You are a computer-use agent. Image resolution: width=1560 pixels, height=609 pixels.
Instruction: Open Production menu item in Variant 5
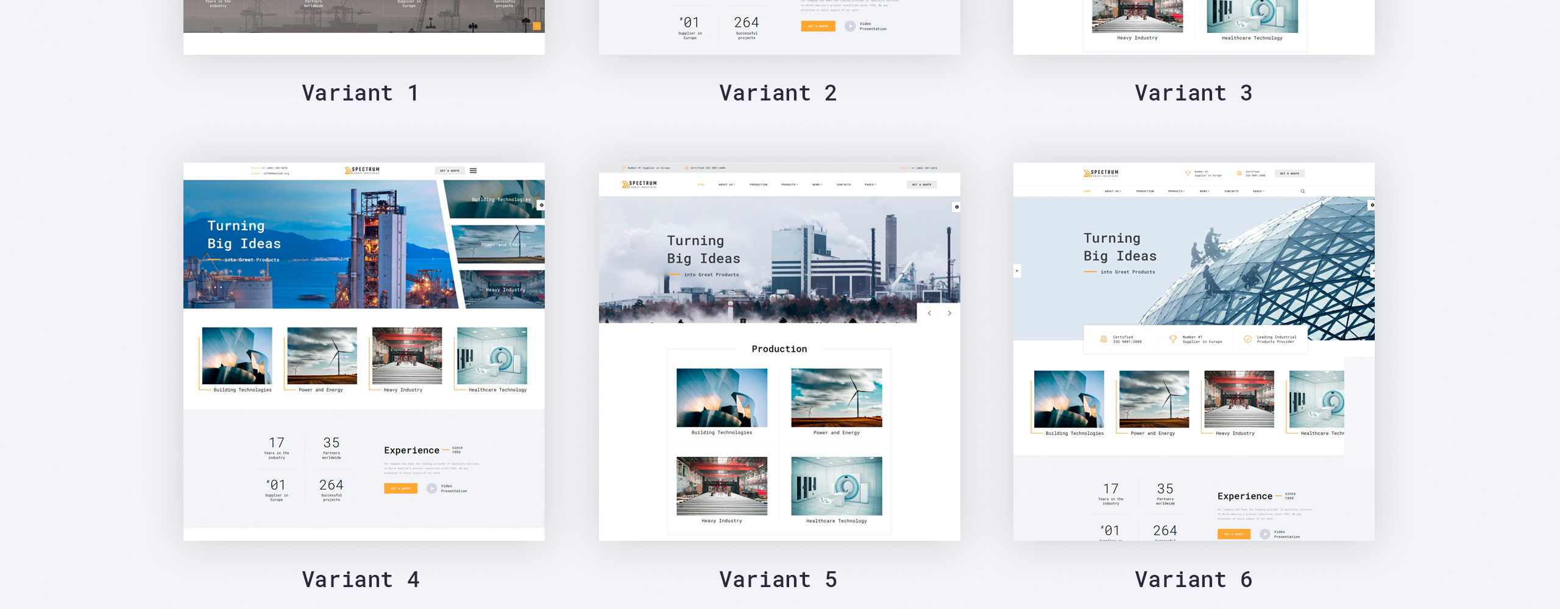coord(759,185)
